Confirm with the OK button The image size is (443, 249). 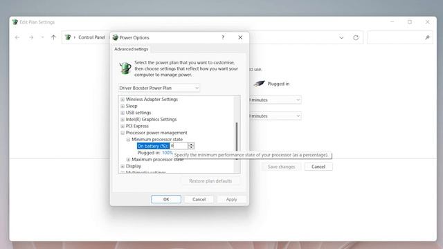click(166, 199)
